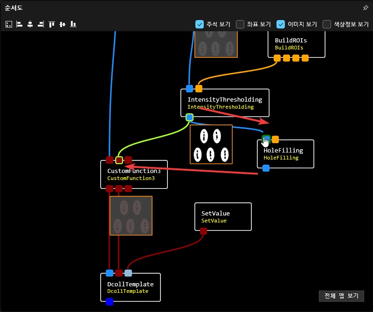
Task: Click the binary threshold image thumbnail
Action: [x=211, y=144]
